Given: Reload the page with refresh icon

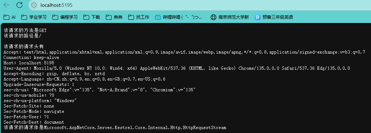Looking at the screenshot, I should [20, 5].
